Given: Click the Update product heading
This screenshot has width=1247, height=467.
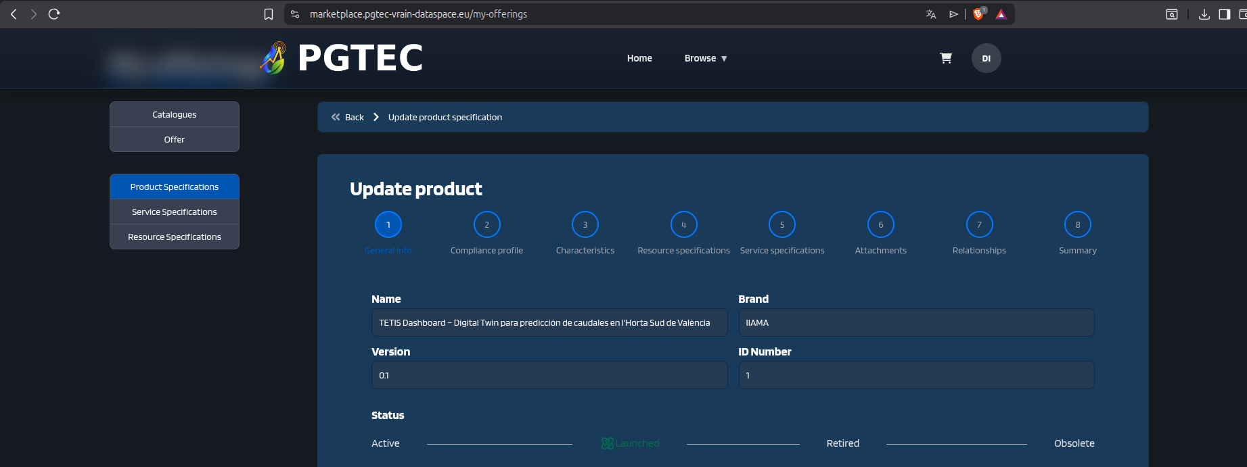Looking at the screenshot, I should (416, 189).
